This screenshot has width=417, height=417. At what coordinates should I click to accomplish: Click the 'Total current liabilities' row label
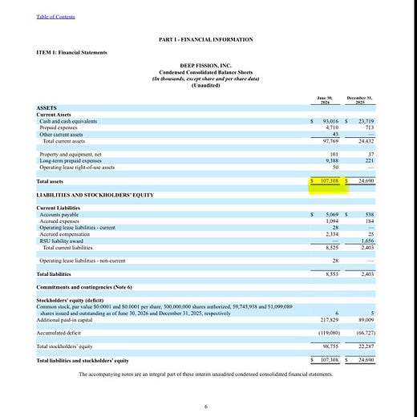(x=67, y=248)
